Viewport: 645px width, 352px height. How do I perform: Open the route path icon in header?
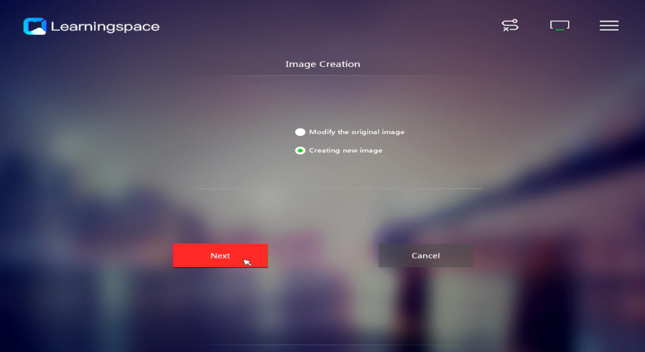(x=510, y=25)
